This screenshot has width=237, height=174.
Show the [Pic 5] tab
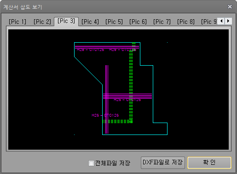click(114, 22)
